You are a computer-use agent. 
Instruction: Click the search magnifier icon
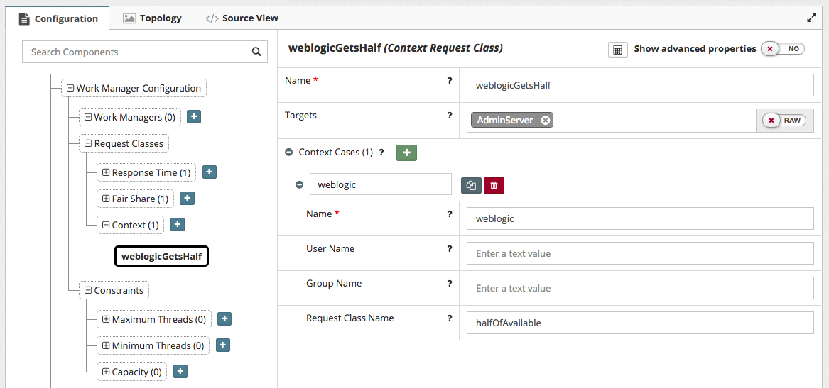point(256,52)
